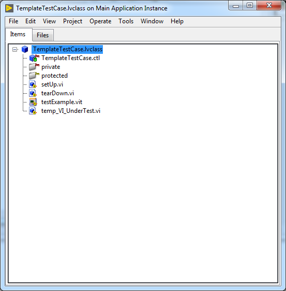The width and height of the screenshot is (286, 291).
Task: Click the blue cube class icon for TemplateTestCase.lvclass
Action: [x=25, y=49]
